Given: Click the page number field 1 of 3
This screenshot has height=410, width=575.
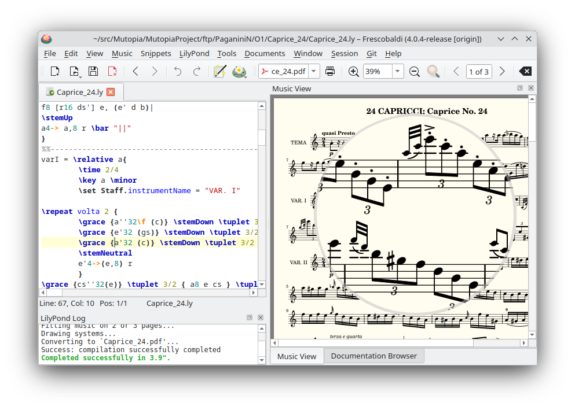Looking at the screenshot, I should coord(479,71).
